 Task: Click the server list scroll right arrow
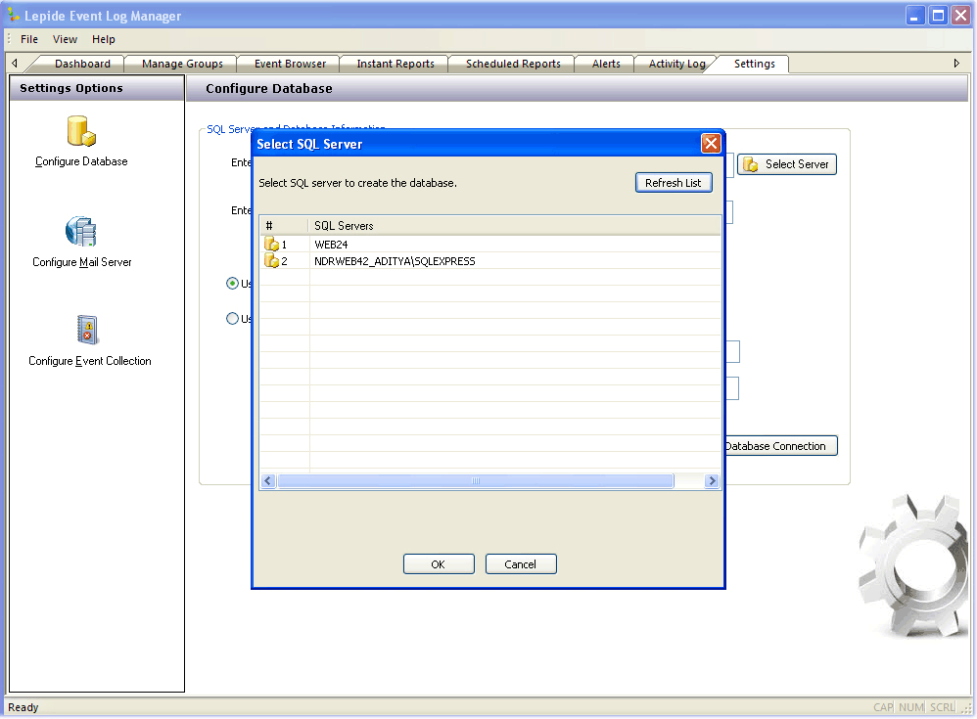pyautogui.click(x=712, y=480)
